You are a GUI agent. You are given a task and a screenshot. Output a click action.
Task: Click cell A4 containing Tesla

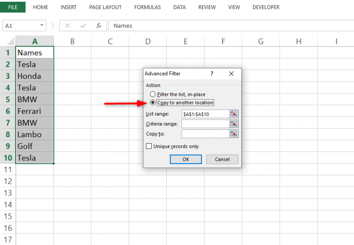[x=35, y=88]
